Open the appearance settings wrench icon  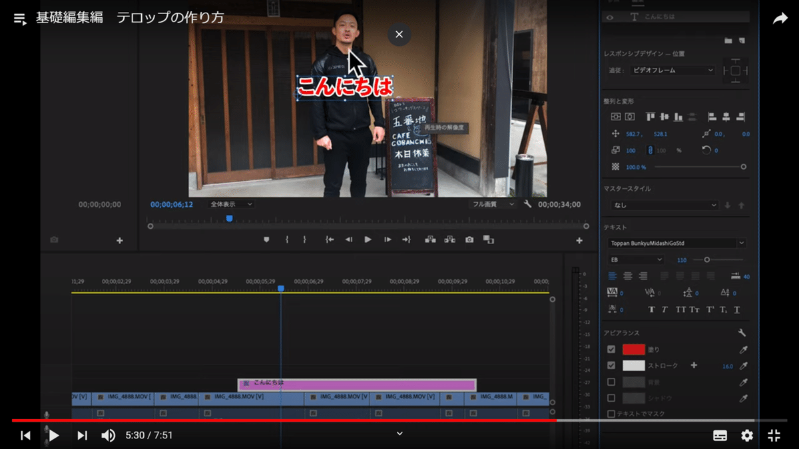point(741,331)
